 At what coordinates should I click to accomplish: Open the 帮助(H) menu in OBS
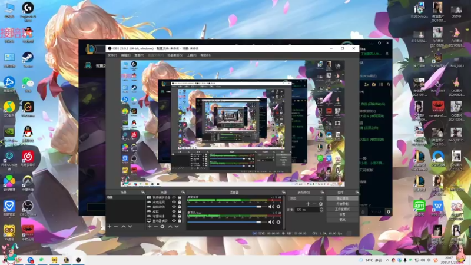tap(205, 55)
